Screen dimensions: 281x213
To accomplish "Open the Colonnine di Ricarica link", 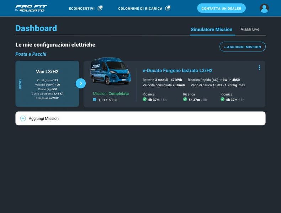I will pyautogui.click(x=140, y=9).
